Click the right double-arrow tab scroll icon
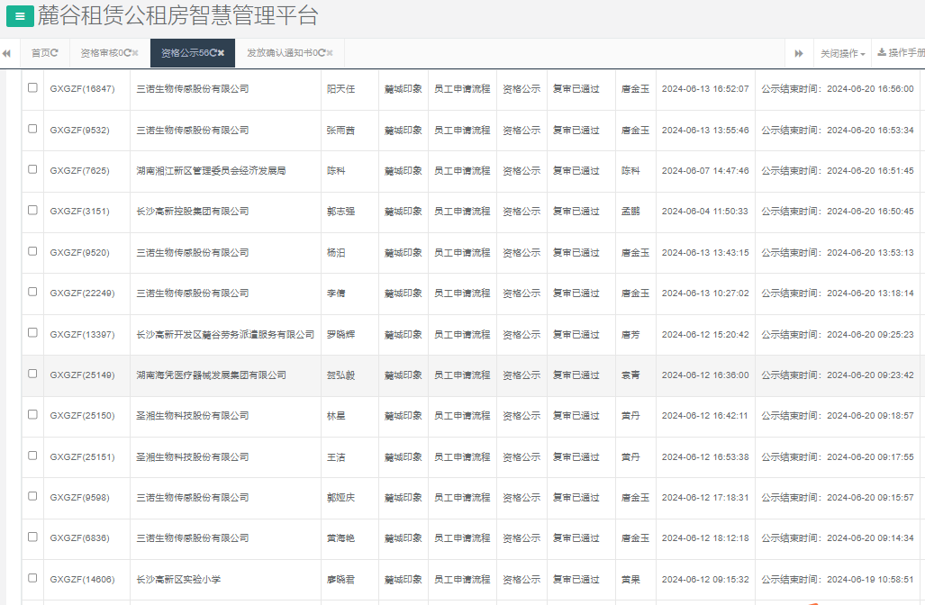 click(799, 52)
